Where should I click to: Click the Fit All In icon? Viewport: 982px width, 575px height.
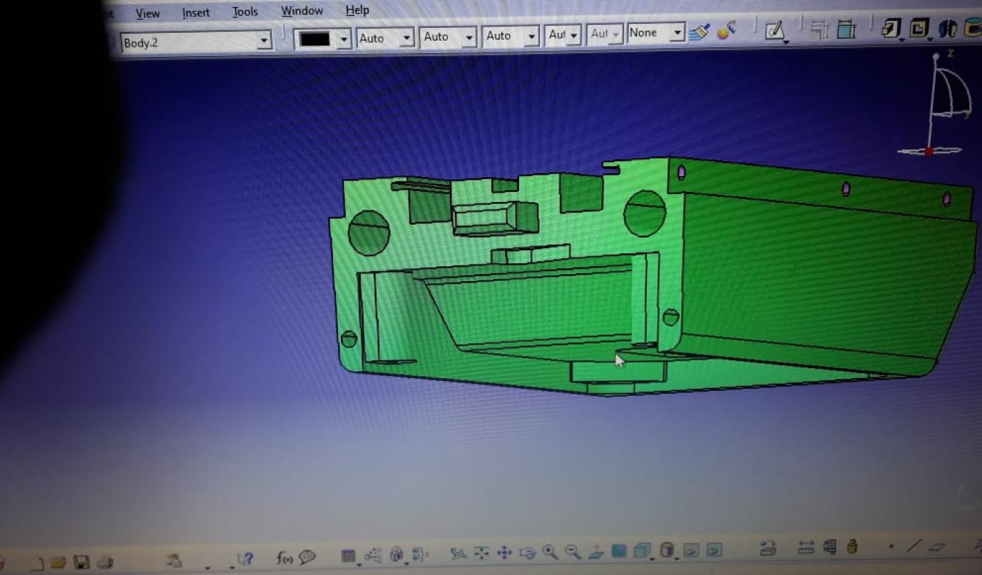pos(481,552)
